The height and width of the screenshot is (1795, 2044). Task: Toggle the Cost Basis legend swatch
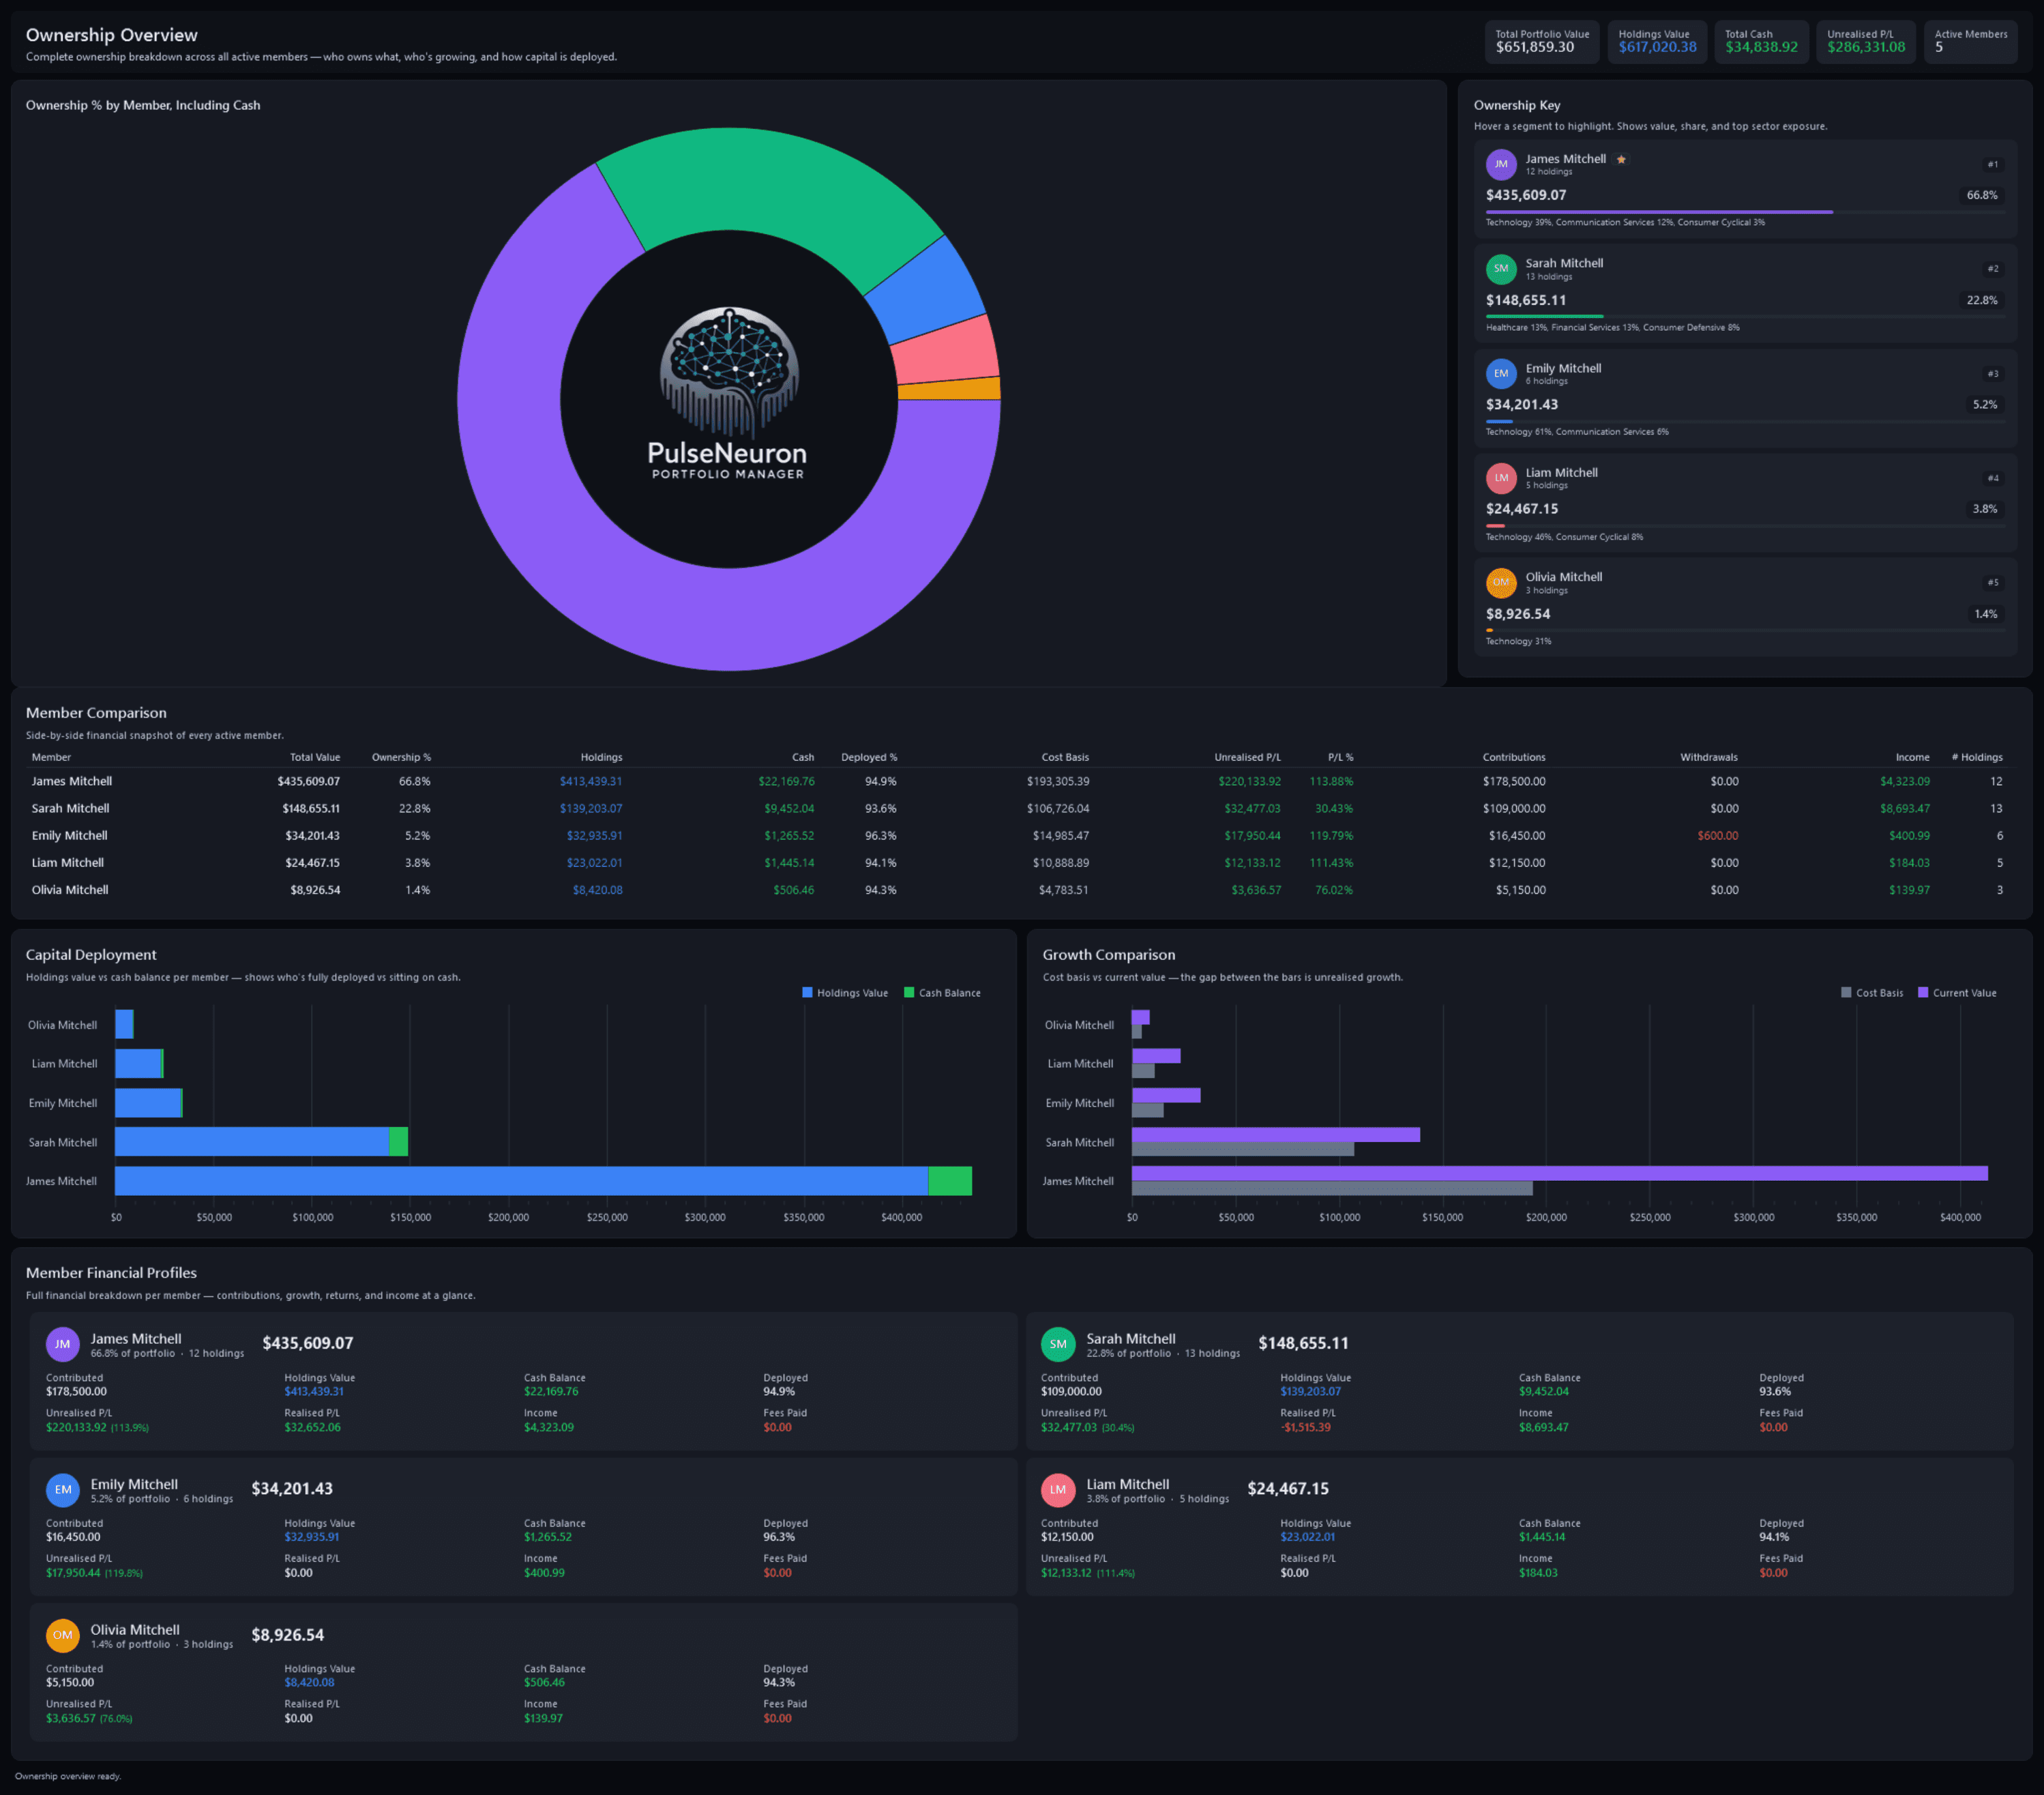[1846, 993]
